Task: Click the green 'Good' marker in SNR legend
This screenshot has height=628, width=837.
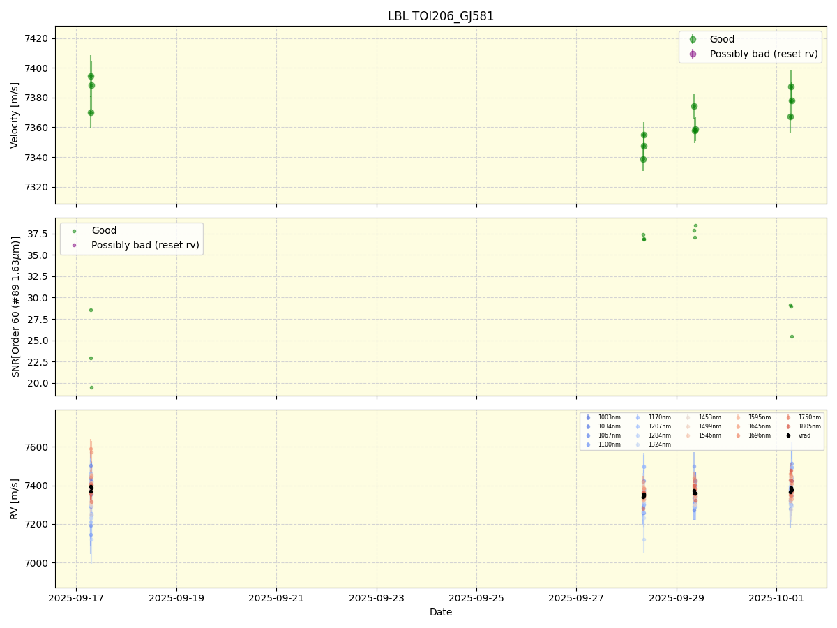Action: (x=75, y=231)
